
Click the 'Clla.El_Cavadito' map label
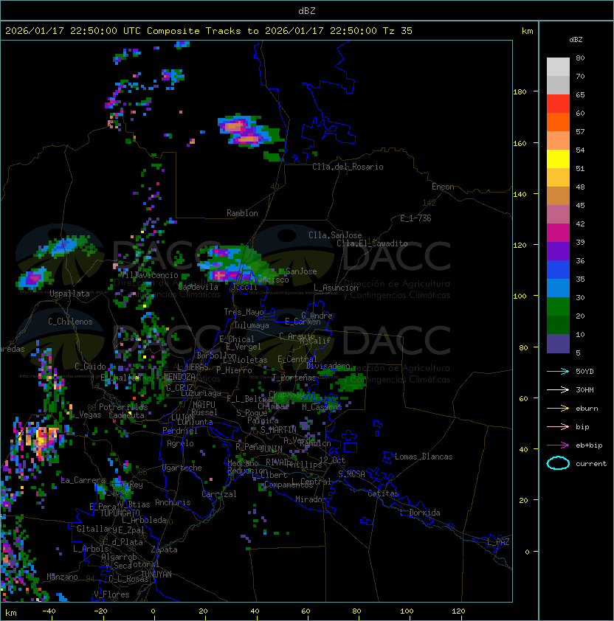click(372, 243)
